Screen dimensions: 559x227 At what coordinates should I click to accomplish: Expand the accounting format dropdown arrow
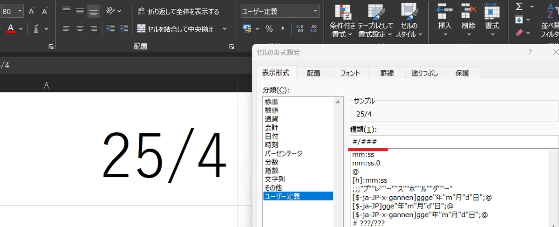[258, 29]
